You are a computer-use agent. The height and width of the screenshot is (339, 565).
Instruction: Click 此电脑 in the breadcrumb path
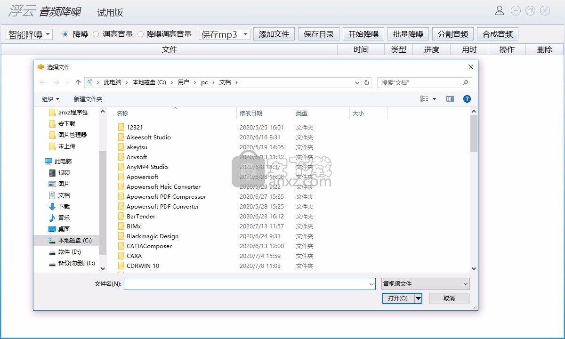click(112, 82)
